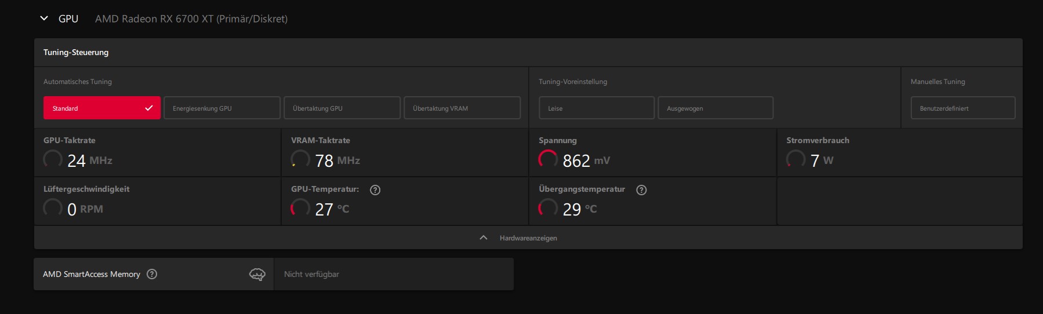Open help icon next to Übergangstemperatur
1043x314 pixels.
pyautogui.click(x=641, y=190)
